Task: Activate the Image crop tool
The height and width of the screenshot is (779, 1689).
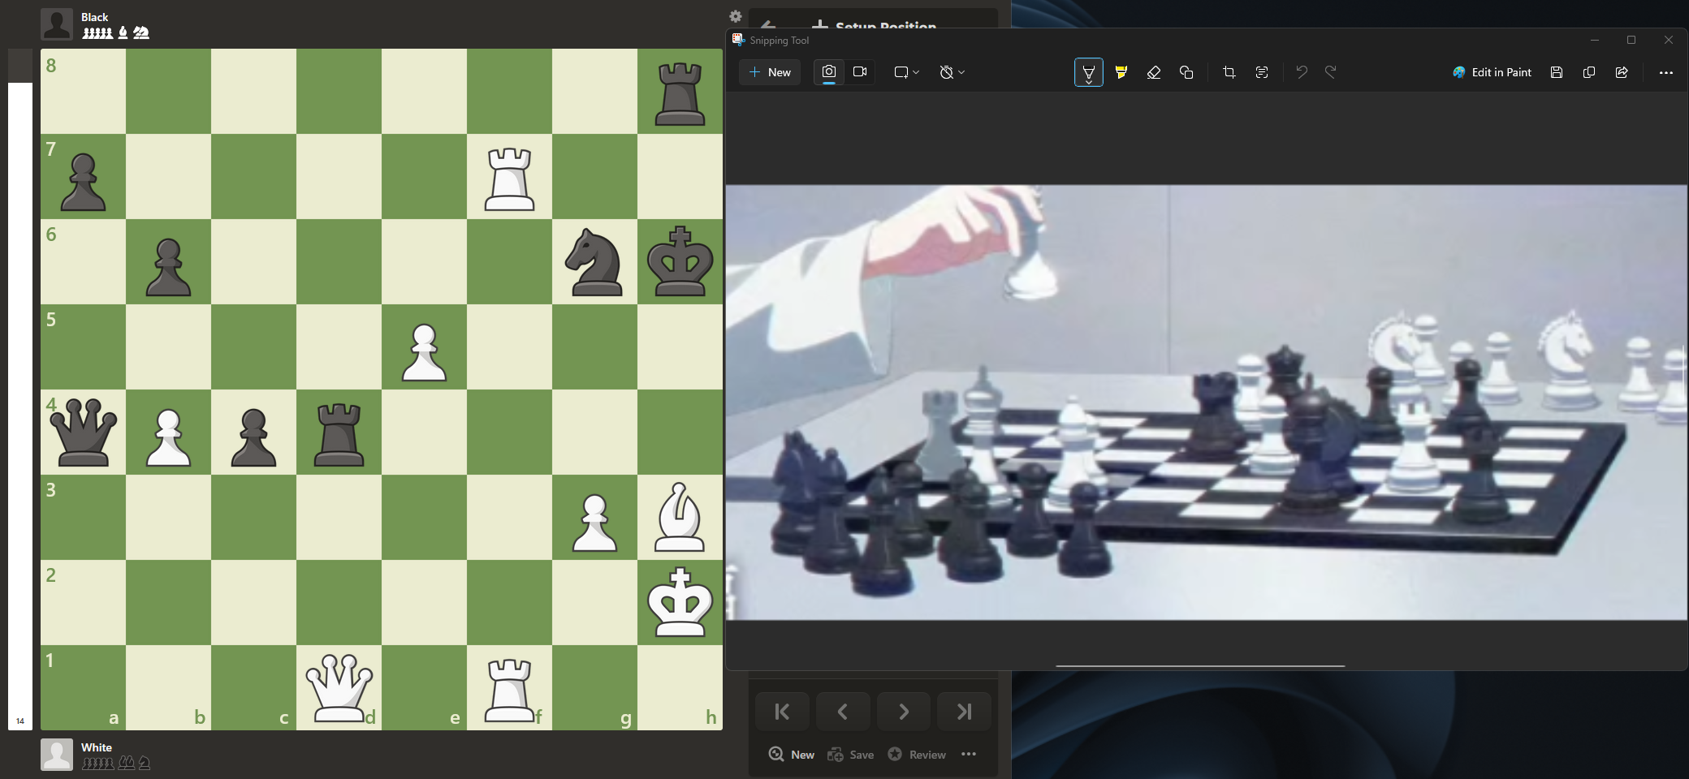Action: 1229,72
